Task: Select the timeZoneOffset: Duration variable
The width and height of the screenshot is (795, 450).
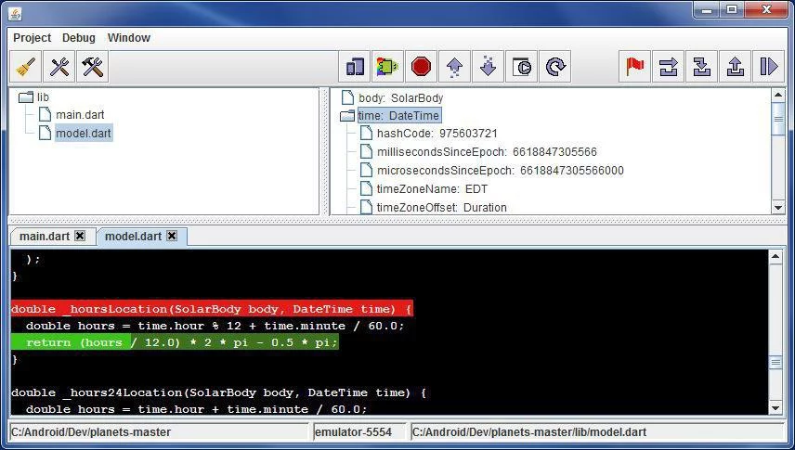Action: click(441, 208)
